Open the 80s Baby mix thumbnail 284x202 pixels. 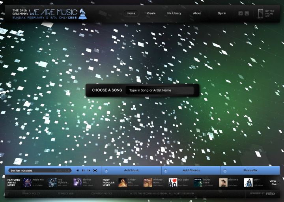173,183
